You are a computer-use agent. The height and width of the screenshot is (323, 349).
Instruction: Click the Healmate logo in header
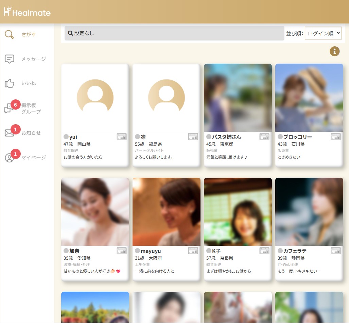click(27, 12)
